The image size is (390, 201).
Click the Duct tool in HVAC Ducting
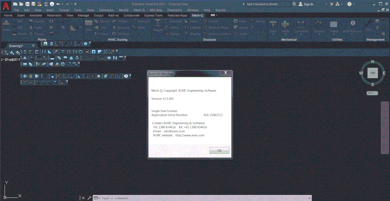(x=89, y=26)
